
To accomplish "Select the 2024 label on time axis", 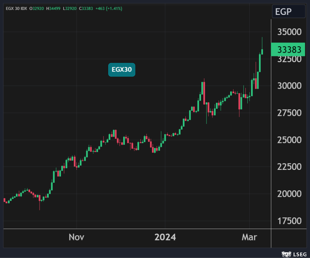I will (165, 237).
